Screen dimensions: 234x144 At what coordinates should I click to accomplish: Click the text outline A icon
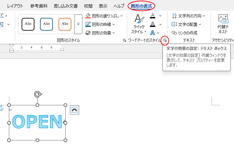pyautogui.click(x=153, y=24)
